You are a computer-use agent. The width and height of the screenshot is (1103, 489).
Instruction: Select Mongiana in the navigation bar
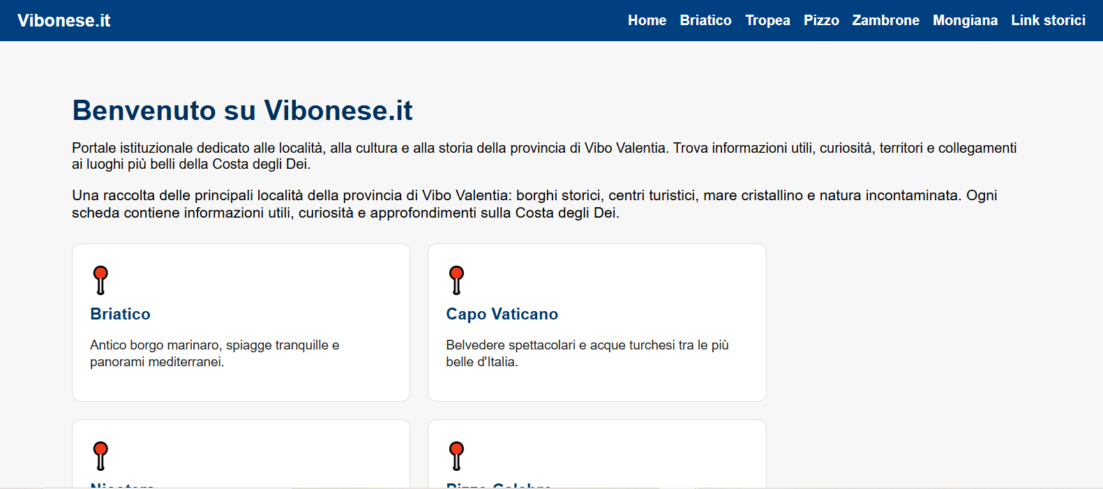click(965, 20)
